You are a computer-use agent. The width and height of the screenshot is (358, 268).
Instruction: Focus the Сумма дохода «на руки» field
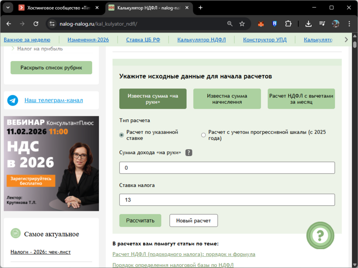(227, 168)
